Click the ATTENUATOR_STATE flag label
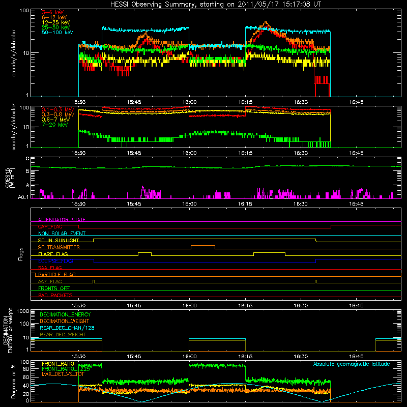The height and width of the screenshot is (407, 407). (62, 220)
